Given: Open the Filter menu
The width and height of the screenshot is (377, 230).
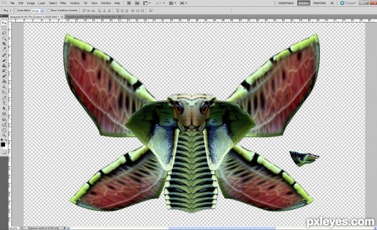Looking at the screenshot, I should point(63,3).
